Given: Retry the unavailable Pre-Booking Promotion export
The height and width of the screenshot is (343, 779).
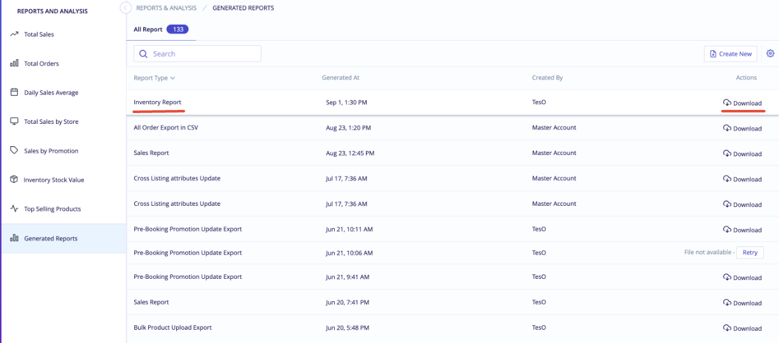Looking at the screenshot, I should 750,252.
